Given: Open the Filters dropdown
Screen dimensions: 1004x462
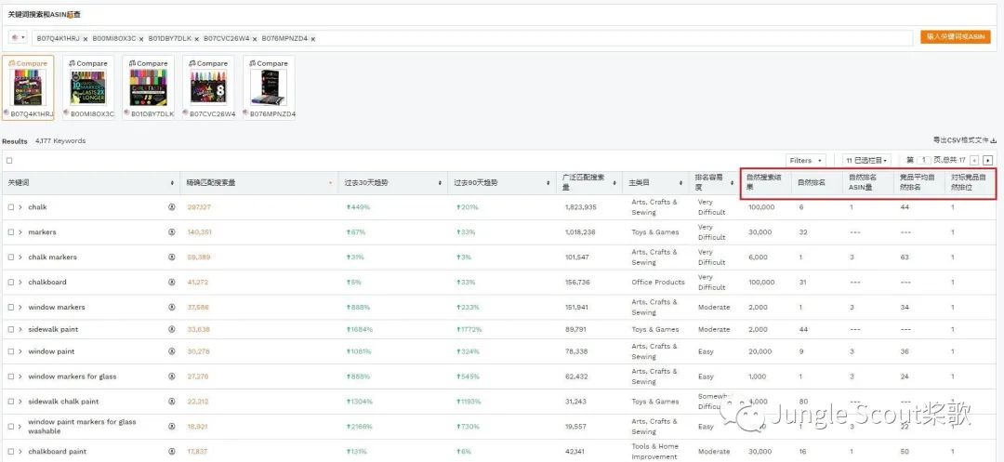Looking at the screenshot, I should point(805,160).
